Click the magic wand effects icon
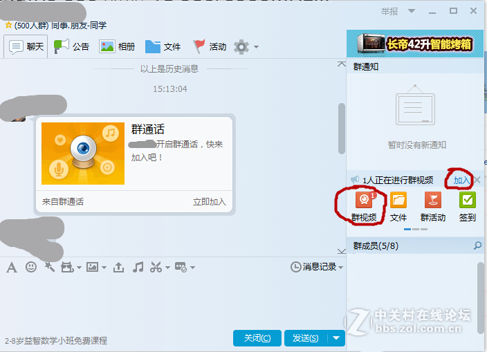 [x=49, y=267]
